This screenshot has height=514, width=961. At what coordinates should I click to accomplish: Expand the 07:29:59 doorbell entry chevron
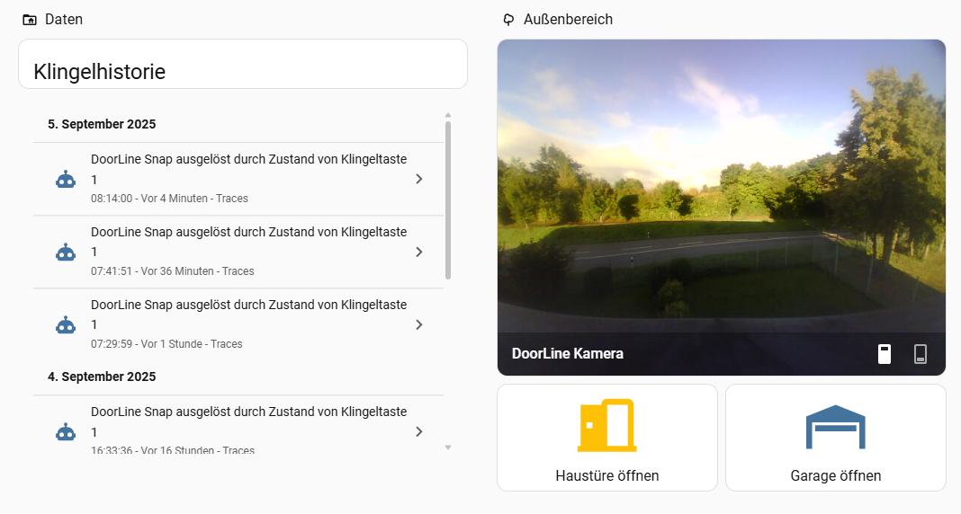418,325
